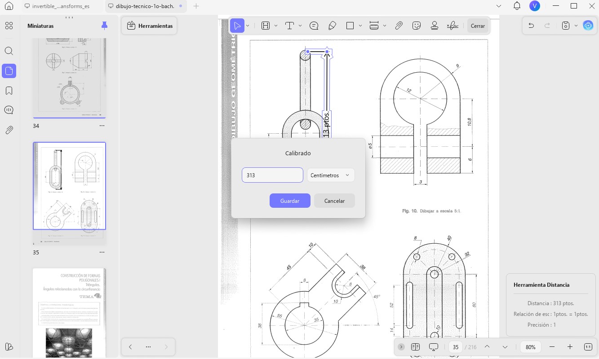Expand the shape tool dropdown arrow
The width and height of the screenshot is (599, 359).
[360, 26]
